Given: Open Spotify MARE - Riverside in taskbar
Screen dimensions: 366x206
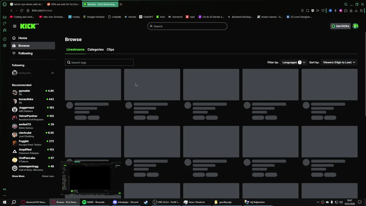Looking at the screenshot, I should pos(96,202).
